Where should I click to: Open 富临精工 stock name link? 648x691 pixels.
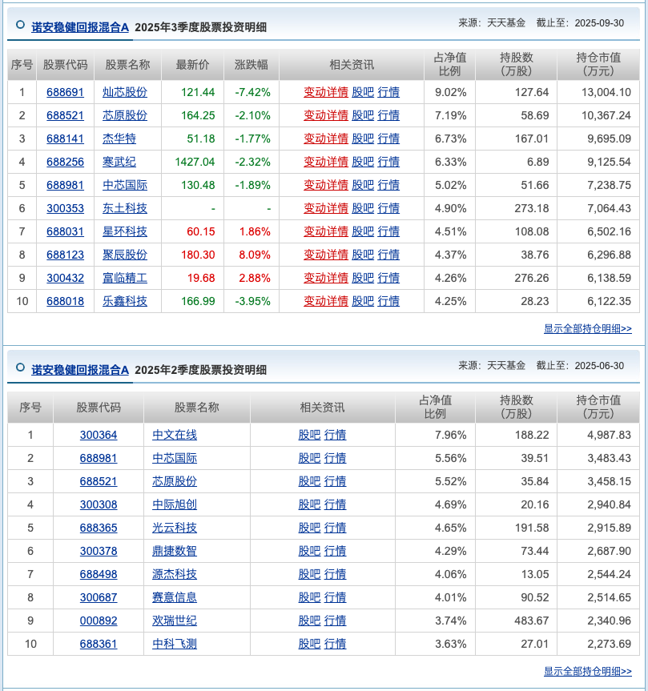pos(125,278)
